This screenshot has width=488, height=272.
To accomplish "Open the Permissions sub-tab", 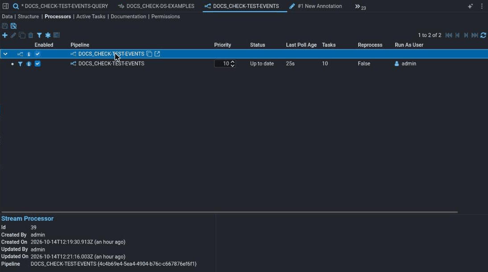I will 165,16.
